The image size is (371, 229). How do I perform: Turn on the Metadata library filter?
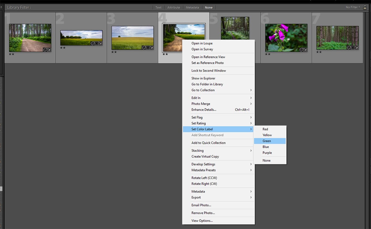tap(192, 7)
